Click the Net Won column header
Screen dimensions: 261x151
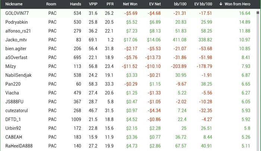coord(130,4)
